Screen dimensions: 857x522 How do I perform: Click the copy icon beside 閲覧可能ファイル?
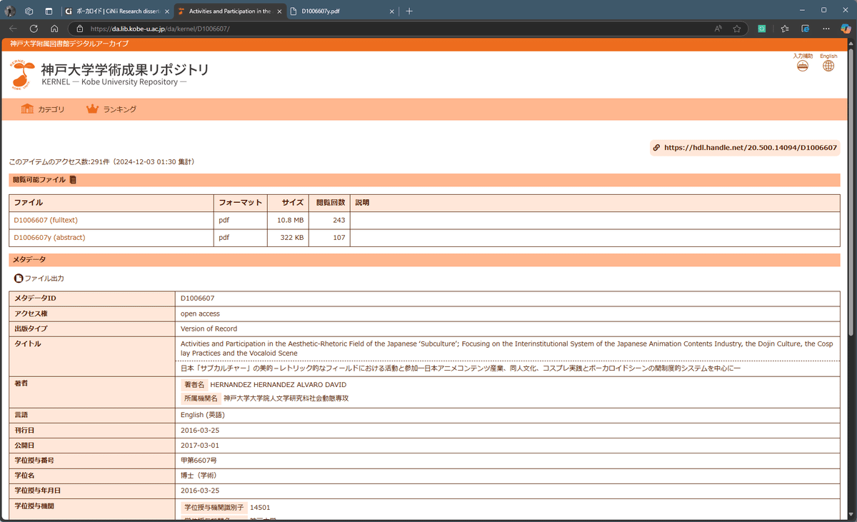[x=73, y=180]
